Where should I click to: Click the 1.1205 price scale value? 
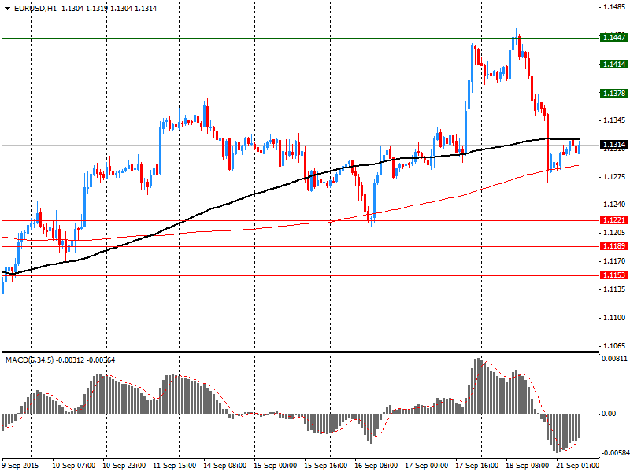pyautogui.click(x=614, y=233)
